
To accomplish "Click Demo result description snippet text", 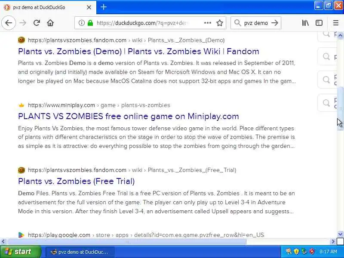I will (x=157, y=72).
